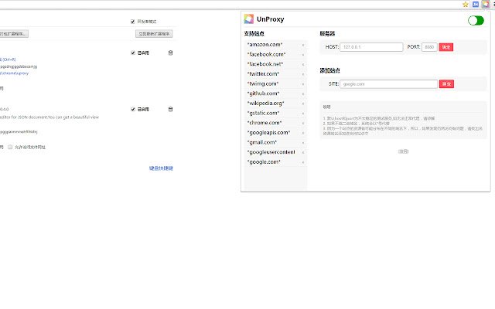Image resolution: width=495 pixels, height=309 pixels.
Task: Click the trash icon for the JSON editor extension
Action: click(x=170, y=110)
